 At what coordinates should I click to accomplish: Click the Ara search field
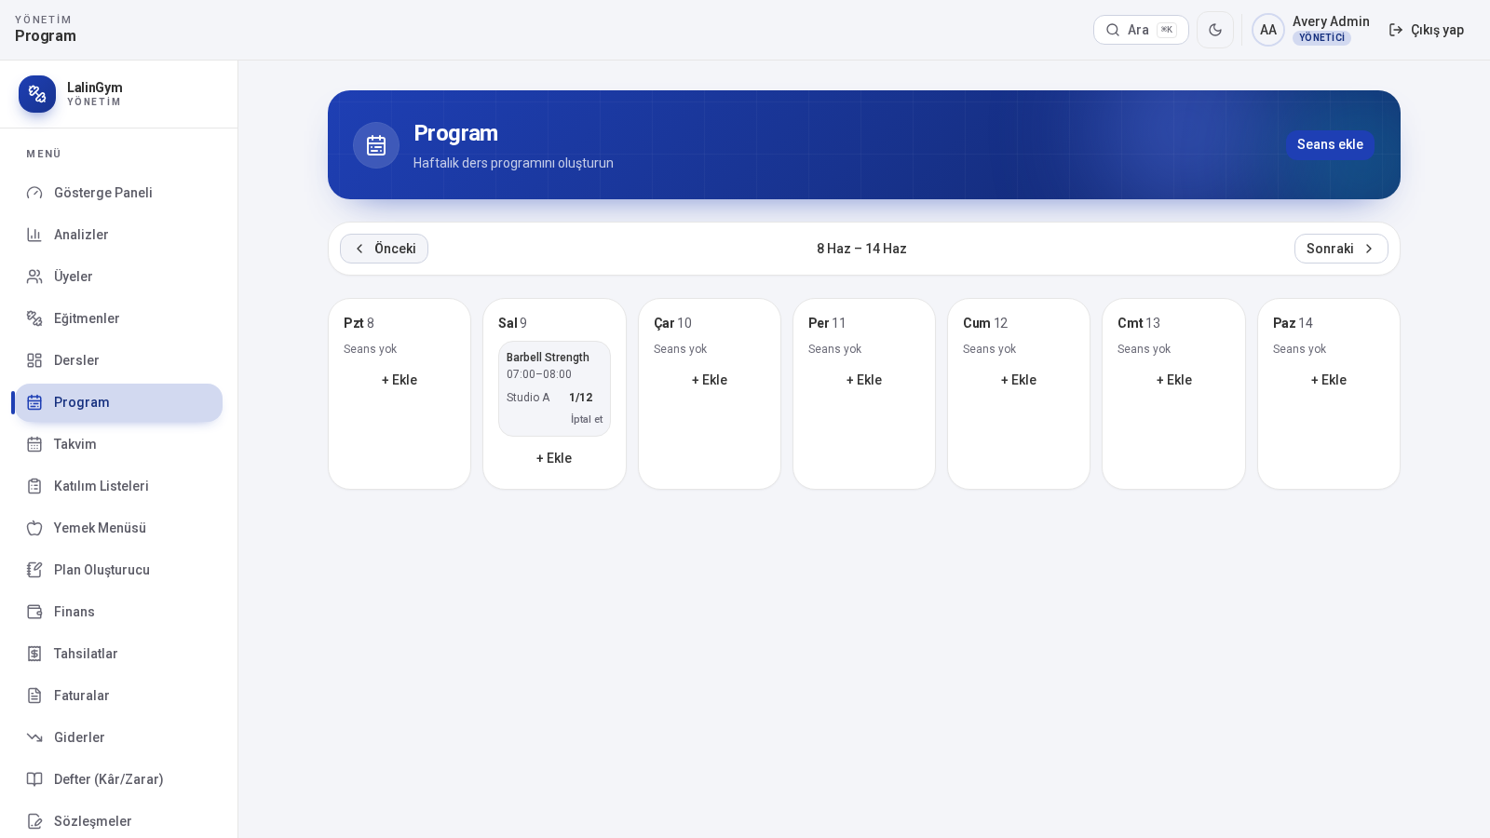(1141, 30)
